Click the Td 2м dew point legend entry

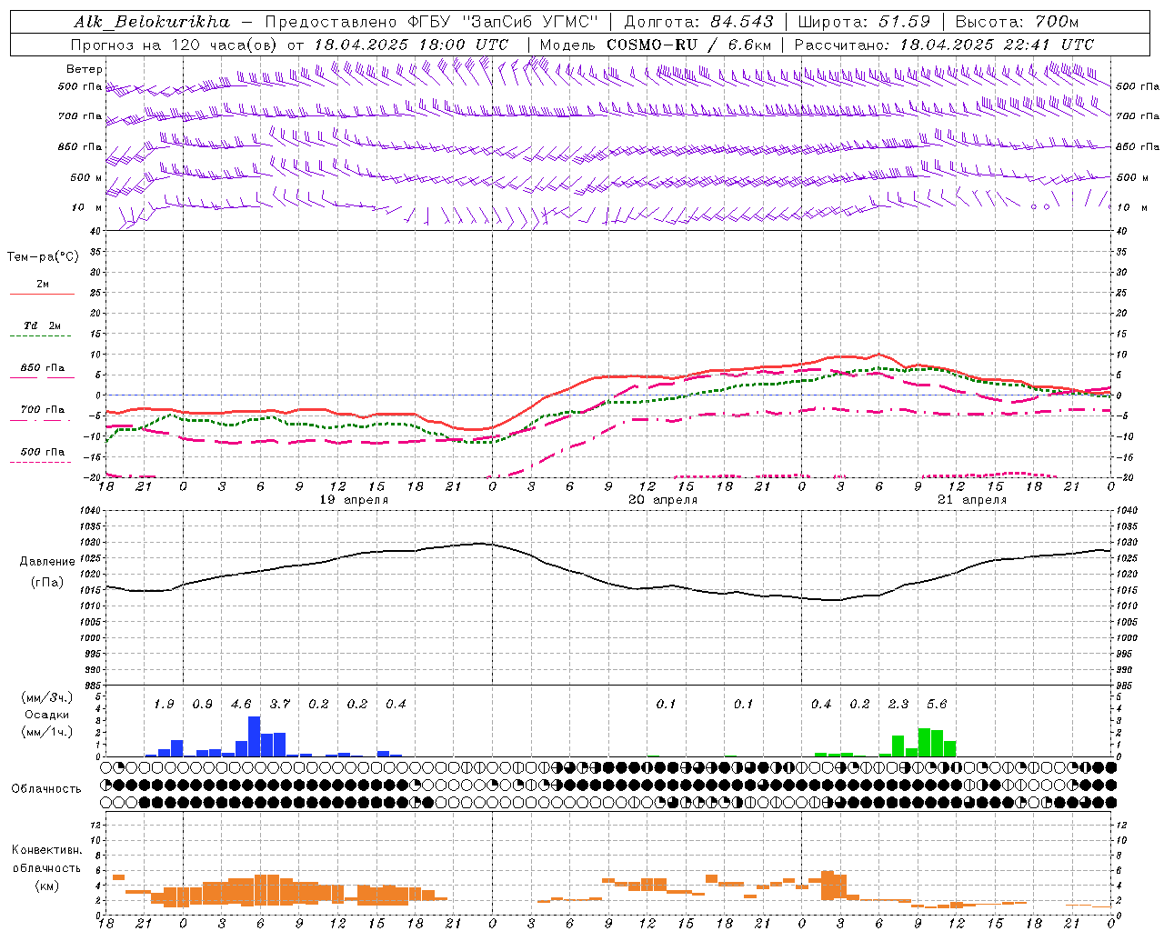click(42, 325)
